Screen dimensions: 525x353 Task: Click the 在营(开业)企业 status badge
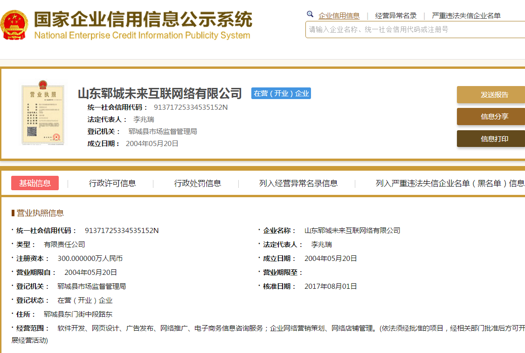click(281, 93)
